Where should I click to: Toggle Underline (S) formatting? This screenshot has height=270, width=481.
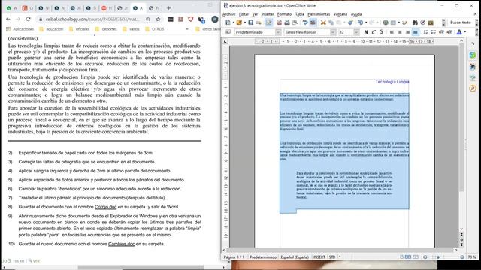pyautogui.click(x=381, y=32)
